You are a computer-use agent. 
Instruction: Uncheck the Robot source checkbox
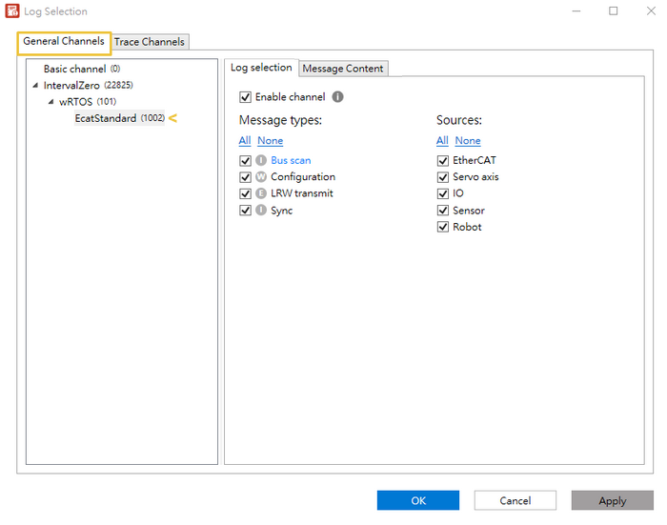[443, 227]
